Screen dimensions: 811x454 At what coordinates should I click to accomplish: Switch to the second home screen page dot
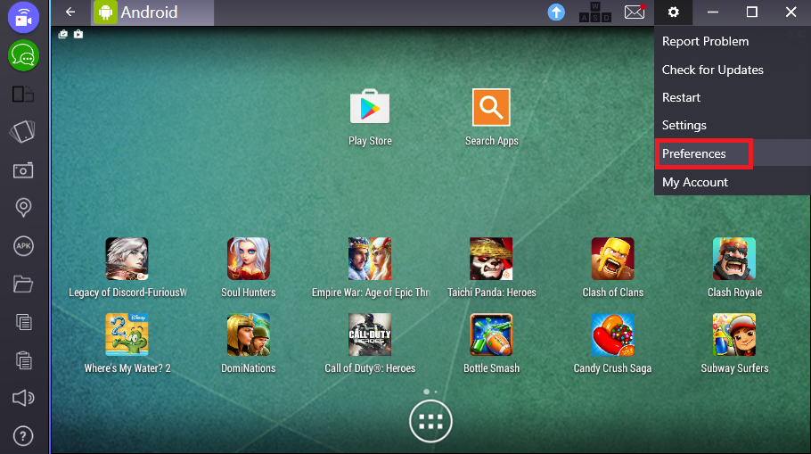[x=436, y=392]
